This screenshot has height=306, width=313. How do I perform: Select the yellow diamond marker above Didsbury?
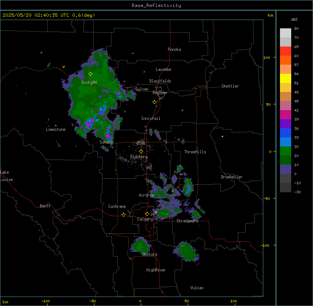[x=141, y=152]
